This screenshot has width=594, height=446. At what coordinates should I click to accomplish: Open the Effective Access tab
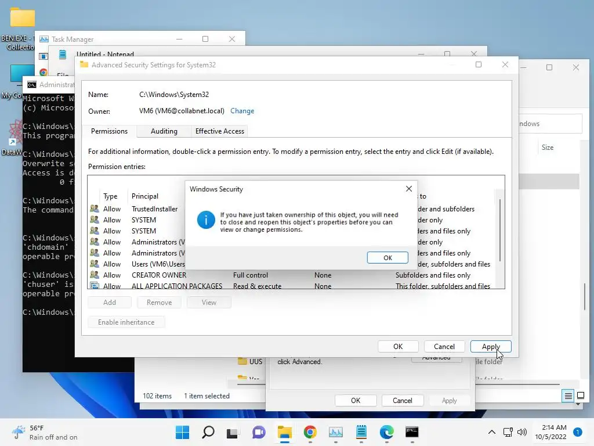(220, 131)
